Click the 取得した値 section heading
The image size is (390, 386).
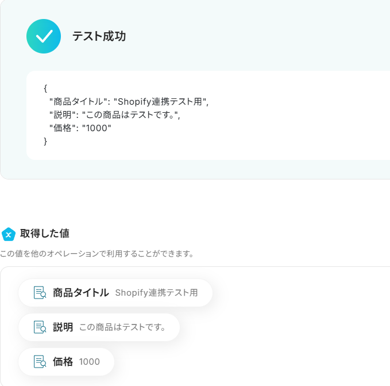45,234
